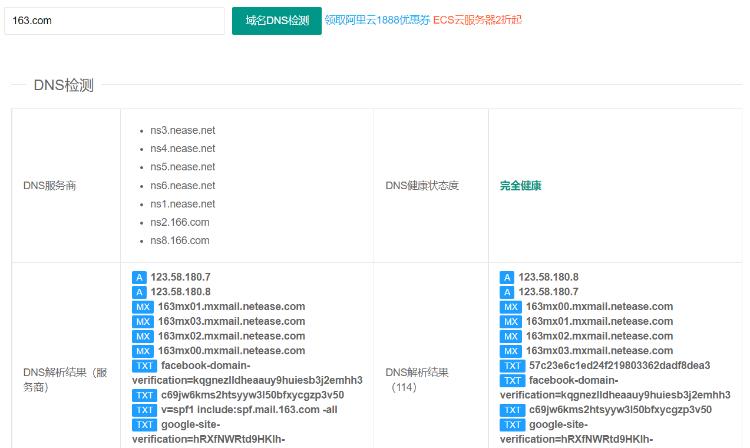The width and height of the screenshot is (750, 448).
Task: Select the 57c23e6c1ed24f219803362dadf8dea3 TXT value
Action: (x=620, y=365)
